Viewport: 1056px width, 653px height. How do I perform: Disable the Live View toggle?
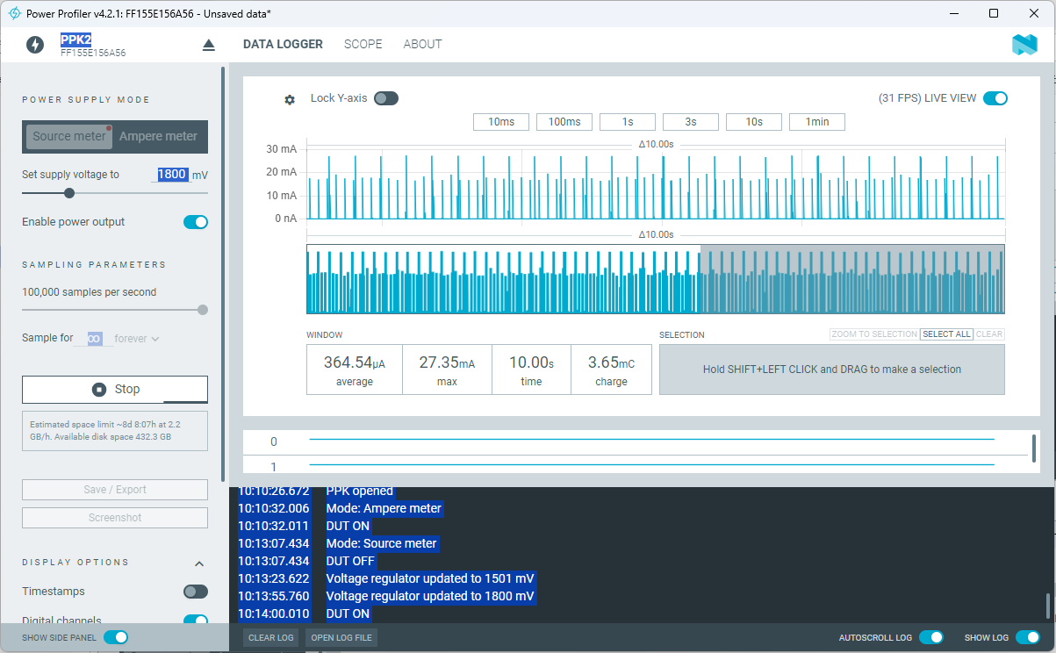[995, 98]
